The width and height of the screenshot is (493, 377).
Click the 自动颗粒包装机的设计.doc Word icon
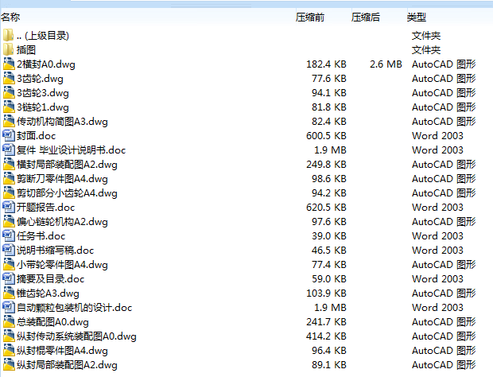[x=9, y=307]
